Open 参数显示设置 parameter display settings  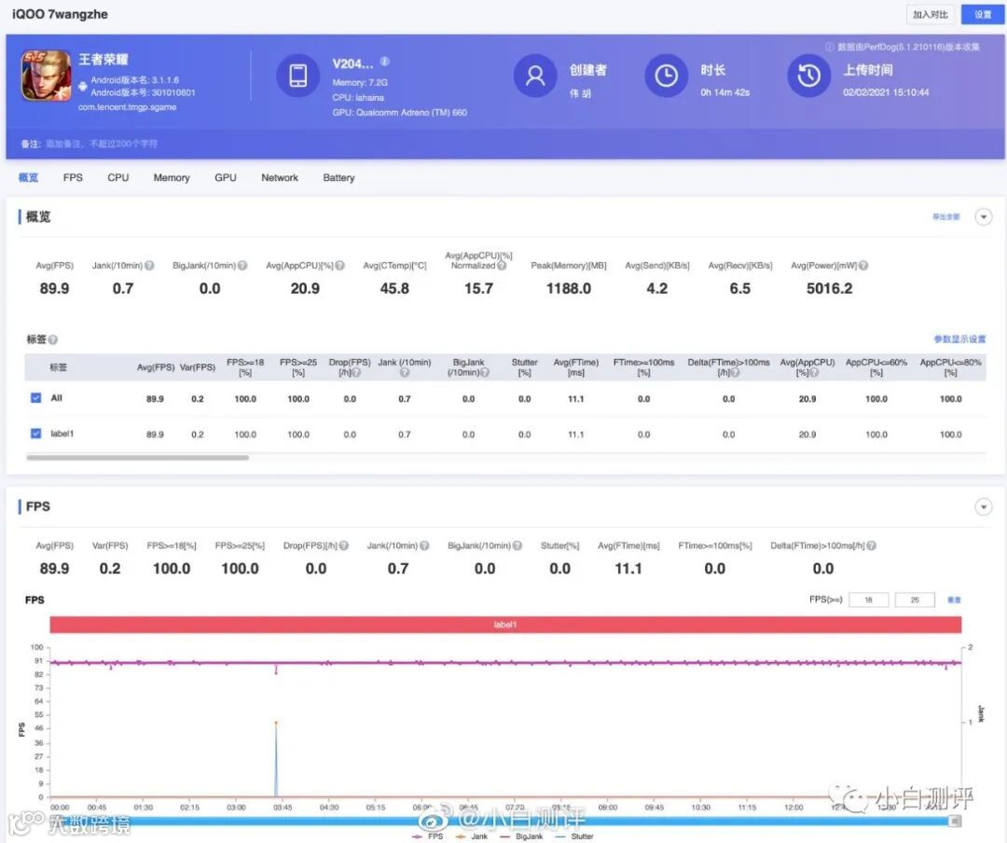(959, 339)
